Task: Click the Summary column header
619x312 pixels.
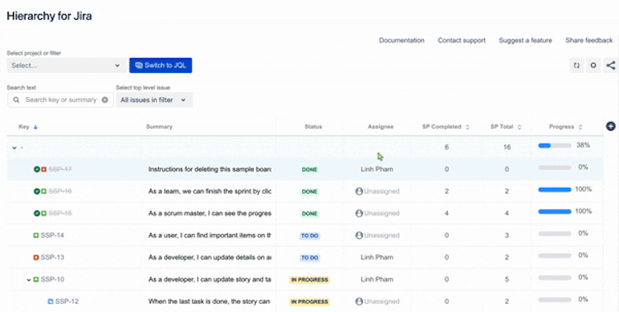Action: click(x=159, y=126)
